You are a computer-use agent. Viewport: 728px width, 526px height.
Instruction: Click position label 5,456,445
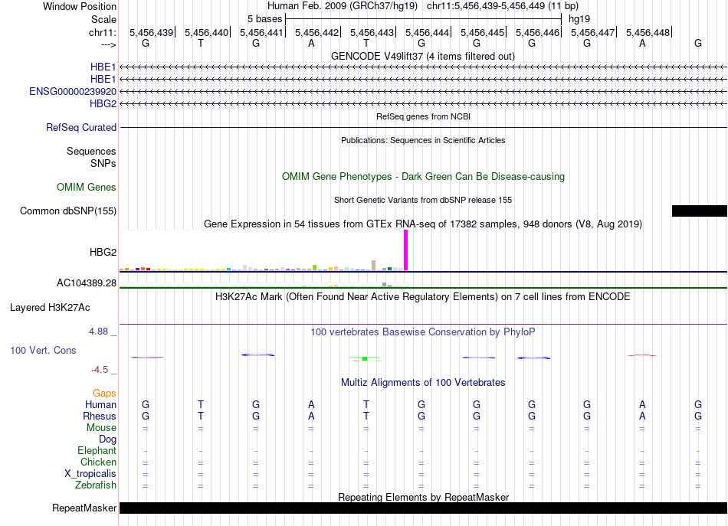[x=482, y=32]
